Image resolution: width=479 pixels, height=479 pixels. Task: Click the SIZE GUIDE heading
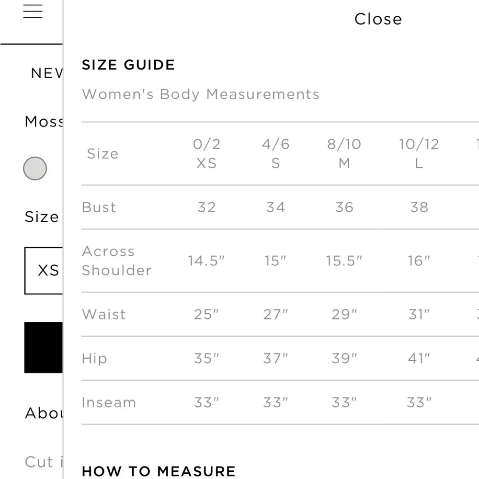click(128, 65)
